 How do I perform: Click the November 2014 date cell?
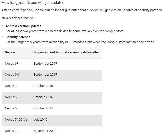[x=45, y=131]
